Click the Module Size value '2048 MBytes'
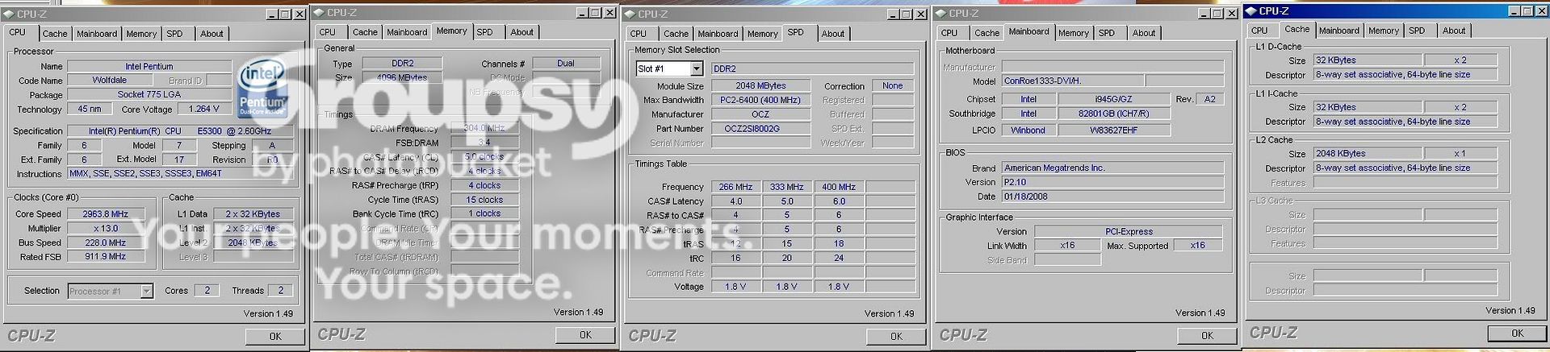This screenshot has height=352, width=1550. pyautogui.click(x=760, y=85)
